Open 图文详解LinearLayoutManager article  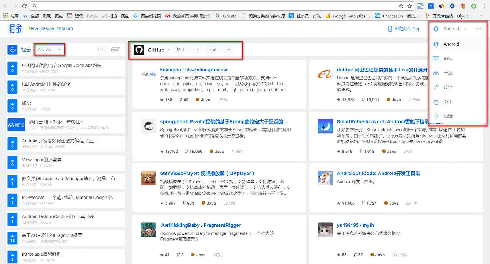tap(70, 178)
